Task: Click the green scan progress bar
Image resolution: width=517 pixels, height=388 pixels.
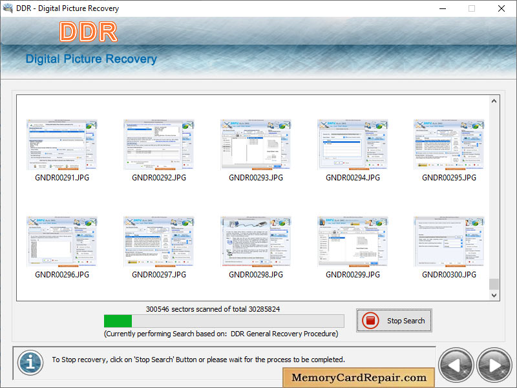Action: [x=224, y=321]
